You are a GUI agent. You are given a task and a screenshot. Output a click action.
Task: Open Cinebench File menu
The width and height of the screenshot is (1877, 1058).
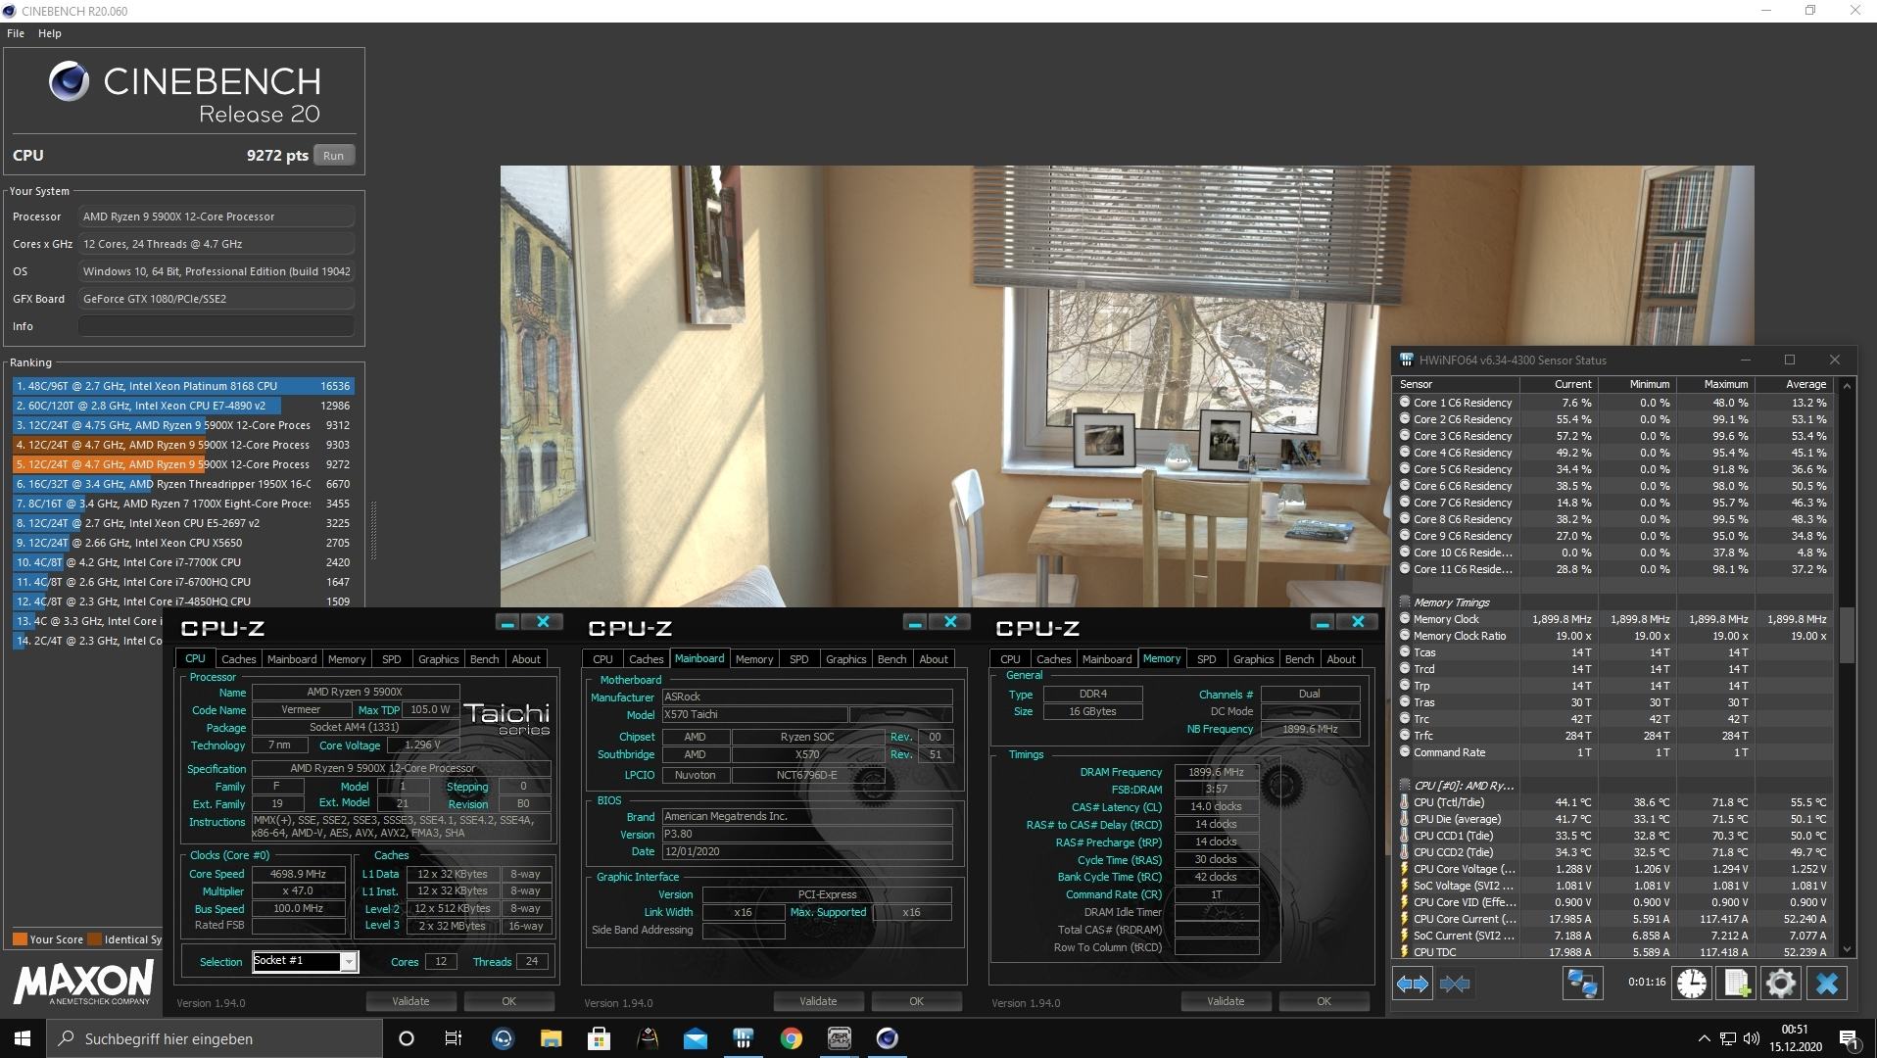(x=16, y=33)
